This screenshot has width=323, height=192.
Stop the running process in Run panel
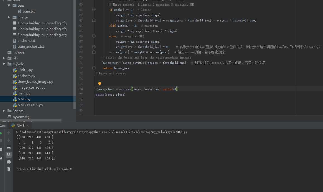click(1, 141)
